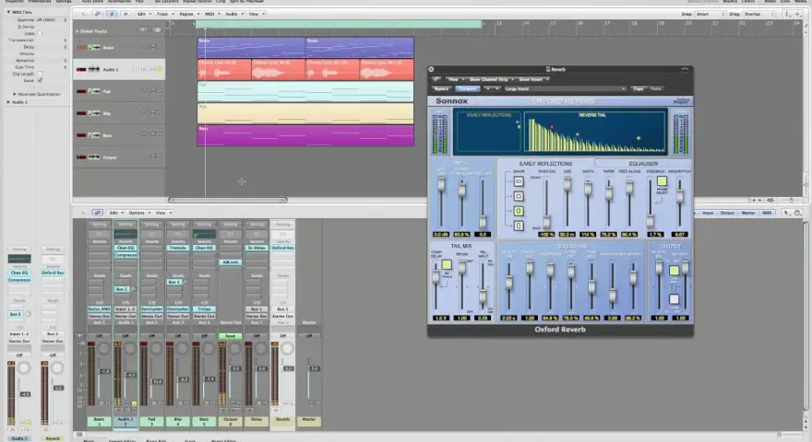This screenshot has height=442, width=812.
Task: Click the pan knob on Reverb channel
Action: [x=287, y=349]
